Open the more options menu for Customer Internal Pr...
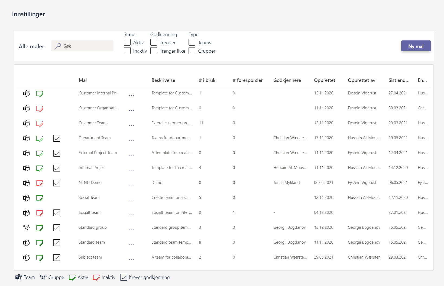Screen dimensions: 444x286 coord(131,96)
